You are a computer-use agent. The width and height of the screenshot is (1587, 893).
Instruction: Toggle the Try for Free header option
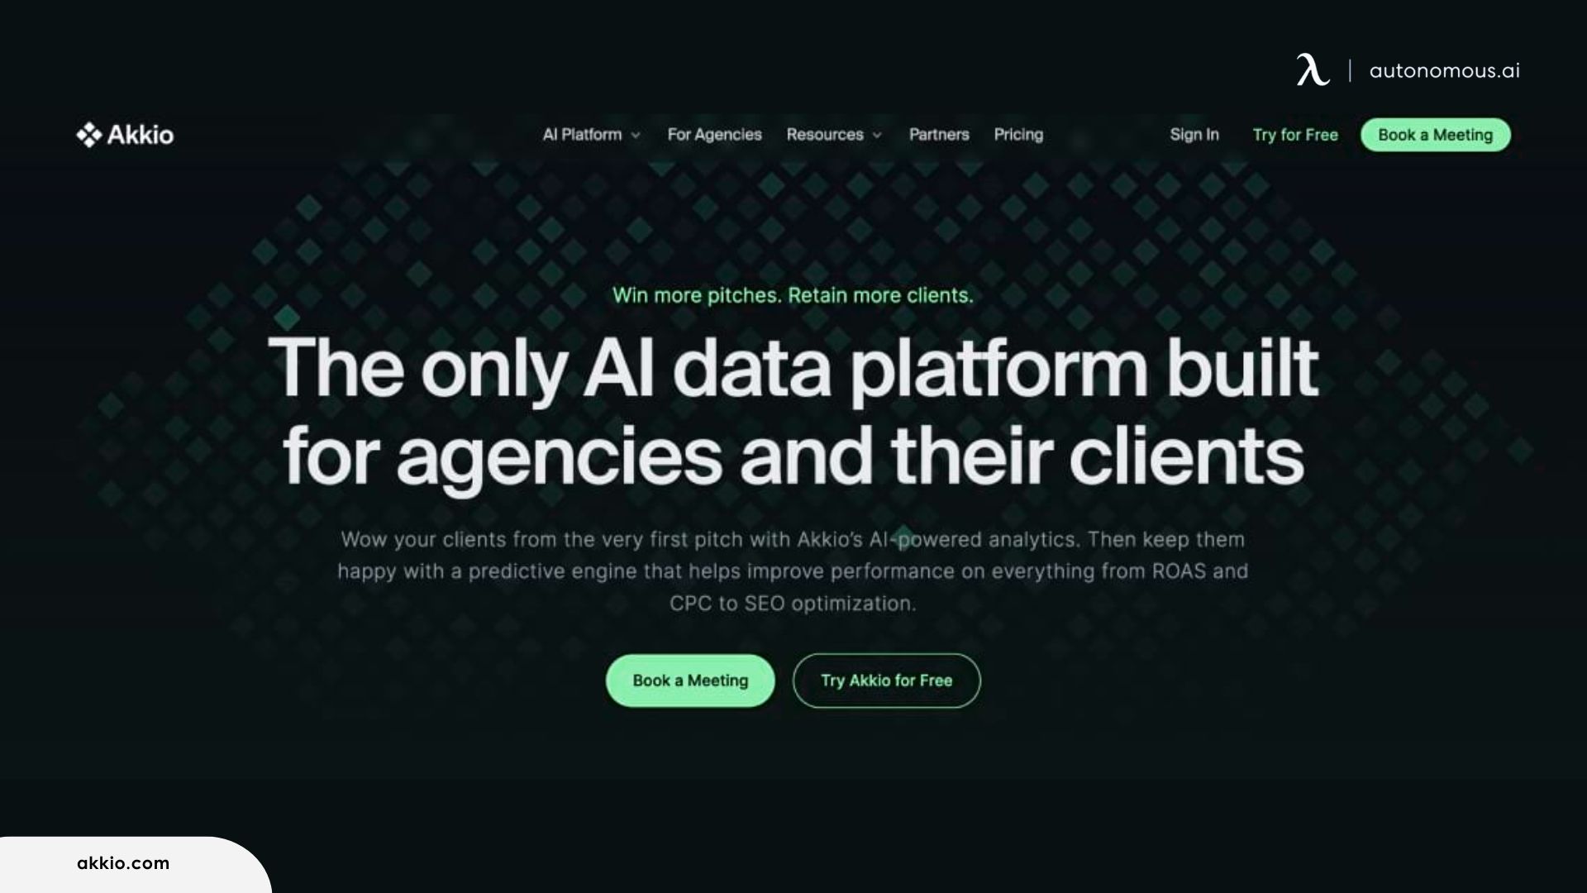tap(1295, 134)
